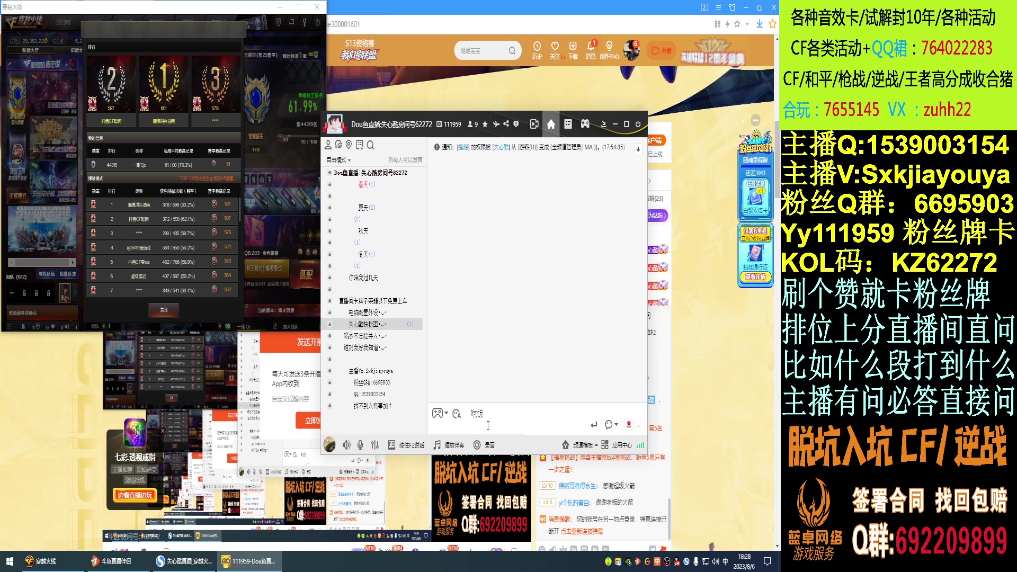Expand the gift panel caret beside the flower
Image resolution: width=1017 pixels, height=572 pixels.
coord(638,425)
